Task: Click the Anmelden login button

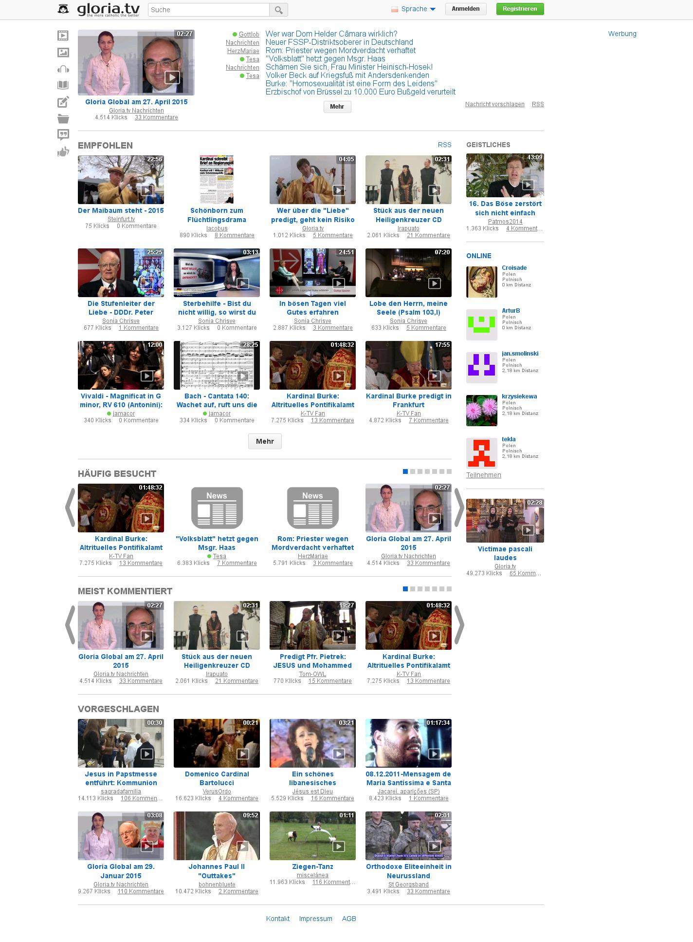Action: (465, 9)
